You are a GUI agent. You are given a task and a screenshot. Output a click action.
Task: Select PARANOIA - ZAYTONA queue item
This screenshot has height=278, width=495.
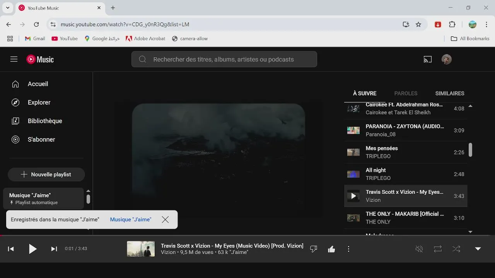(x=406, y=130)
